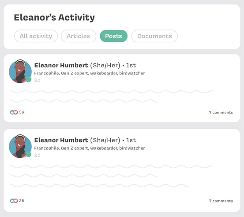The image size is (244, 217).
Task: Switch to the Articles tab
Action: tap(79, 36)
